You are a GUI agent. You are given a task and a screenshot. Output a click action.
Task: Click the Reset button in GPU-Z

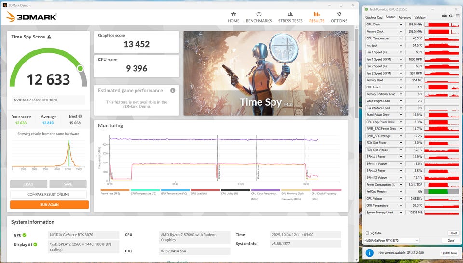(x=453, y=233)
